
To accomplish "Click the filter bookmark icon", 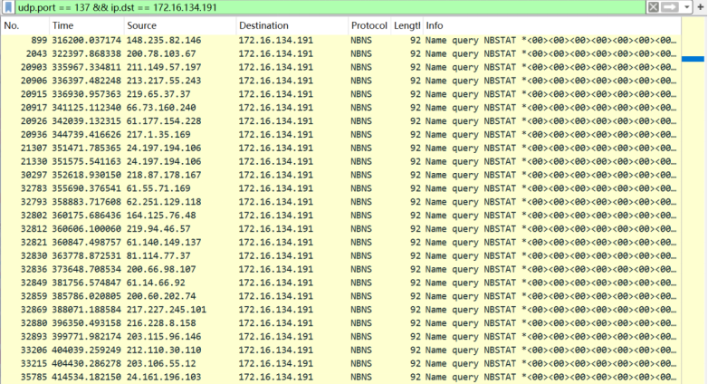I will pyautogui.click(x=8, y=7).
